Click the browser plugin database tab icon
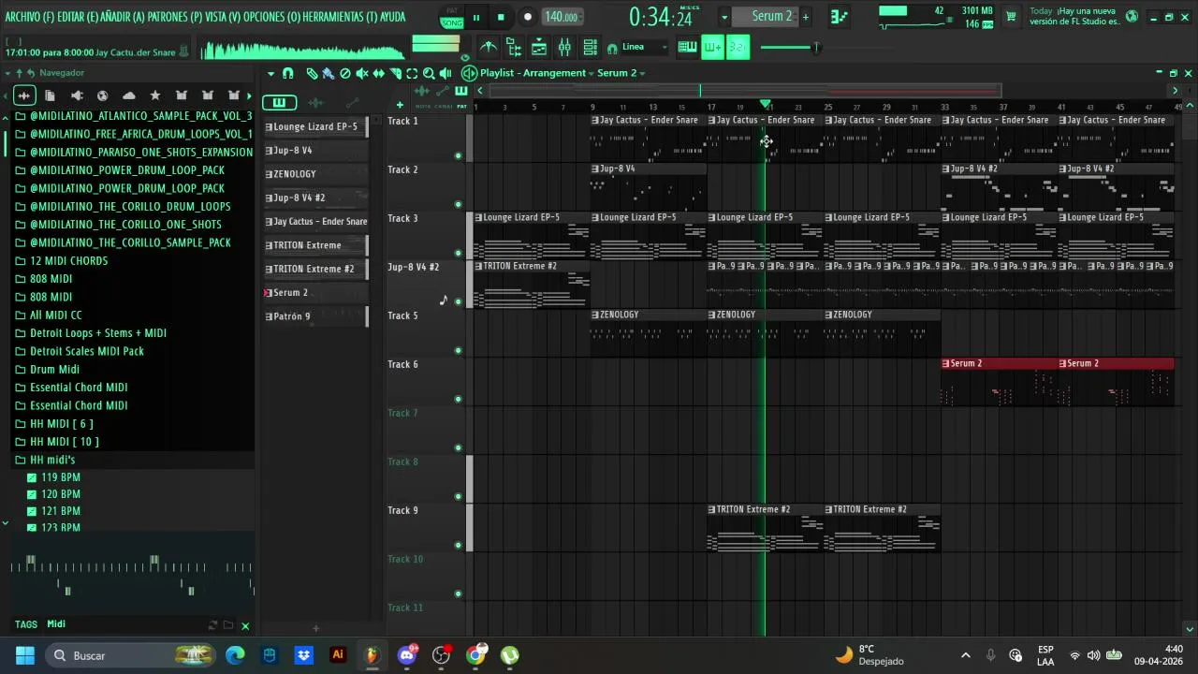 [x=77, y=95]
